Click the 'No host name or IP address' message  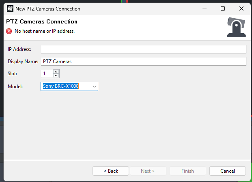pos(45,31)
